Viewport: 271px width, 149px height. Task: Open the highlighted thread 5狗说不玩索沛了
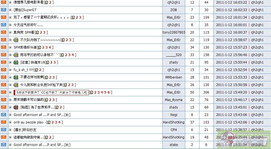pos(52,92)
